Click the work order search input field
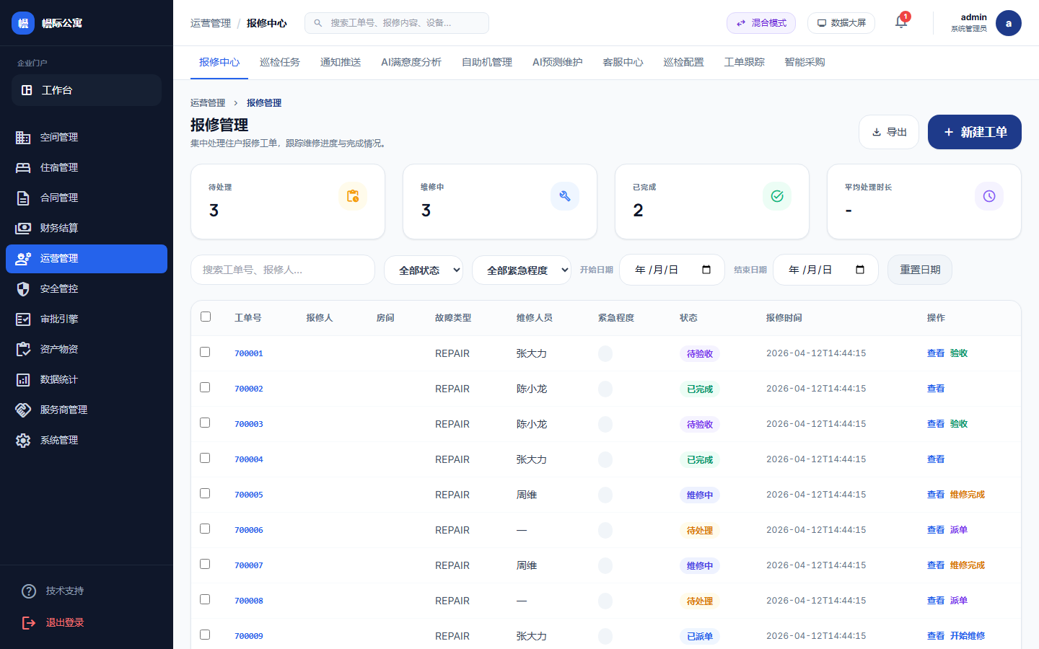Screen dimensions: 1039x649 (283, 269)
